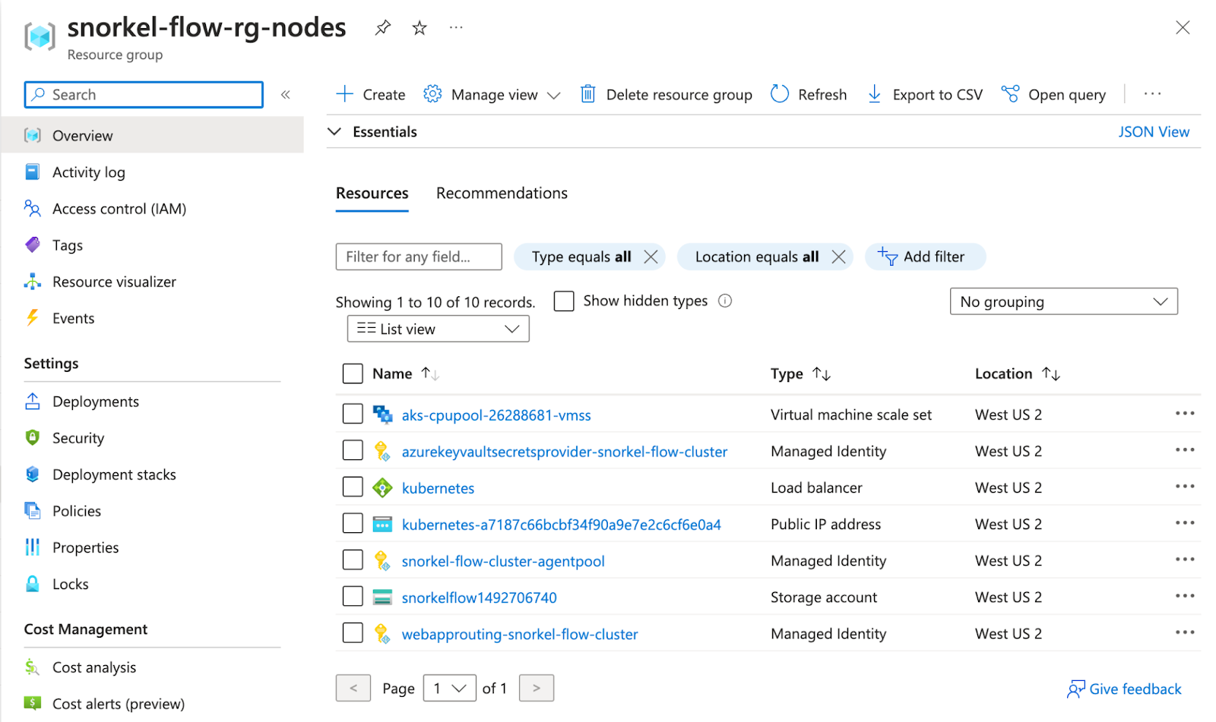The height and width of the screenshot is (722, 1216).
Task: Check snorkelflow1492706740 row checkbox
Action: pyautogui.click(x=353, y=596)
